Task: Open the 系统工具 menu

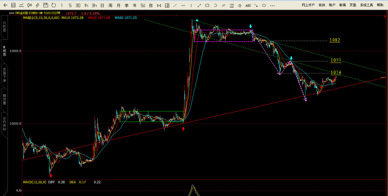Action: (x=366, y=5)
